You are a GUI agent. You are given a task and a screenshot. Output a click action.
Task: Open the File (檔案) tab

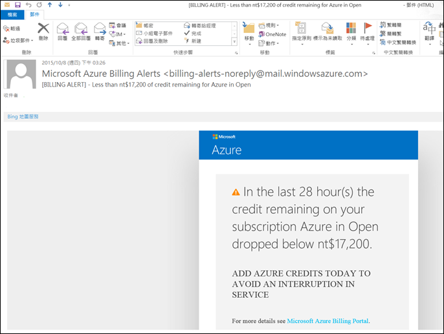tap(12, 14)
